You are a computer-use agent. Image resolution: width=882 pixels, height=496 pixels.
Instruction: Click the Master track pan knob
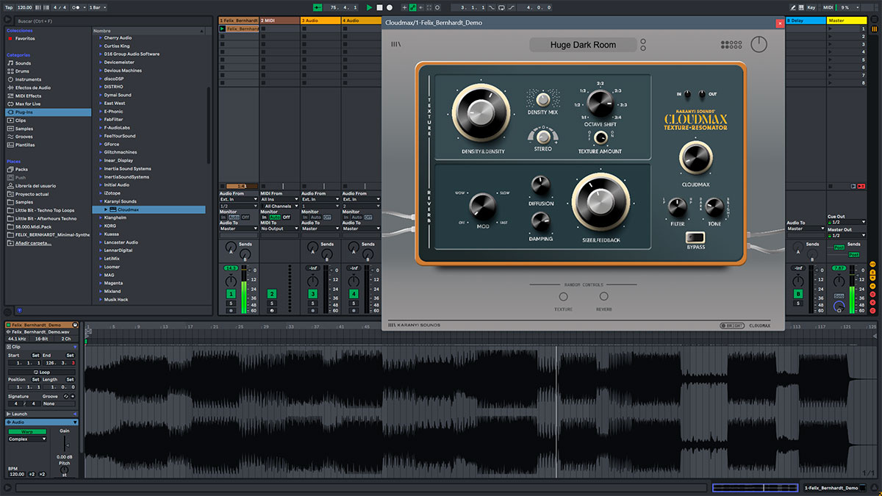tap(839, 283)
